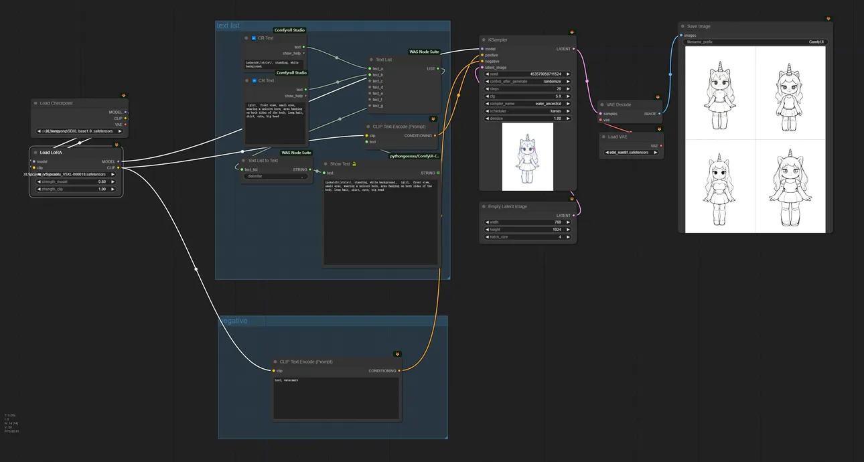Click STRING output port on Text List to Text
864x462 pixels.
point(310,169)
